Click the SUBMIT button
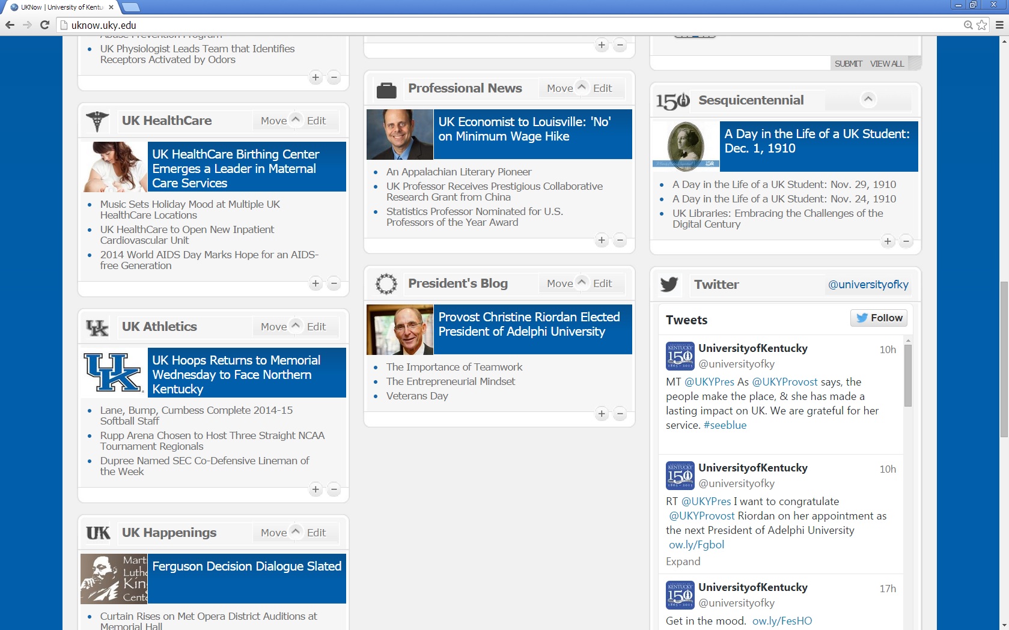This screenshot has width=1009, height=630. click(848, 64)
